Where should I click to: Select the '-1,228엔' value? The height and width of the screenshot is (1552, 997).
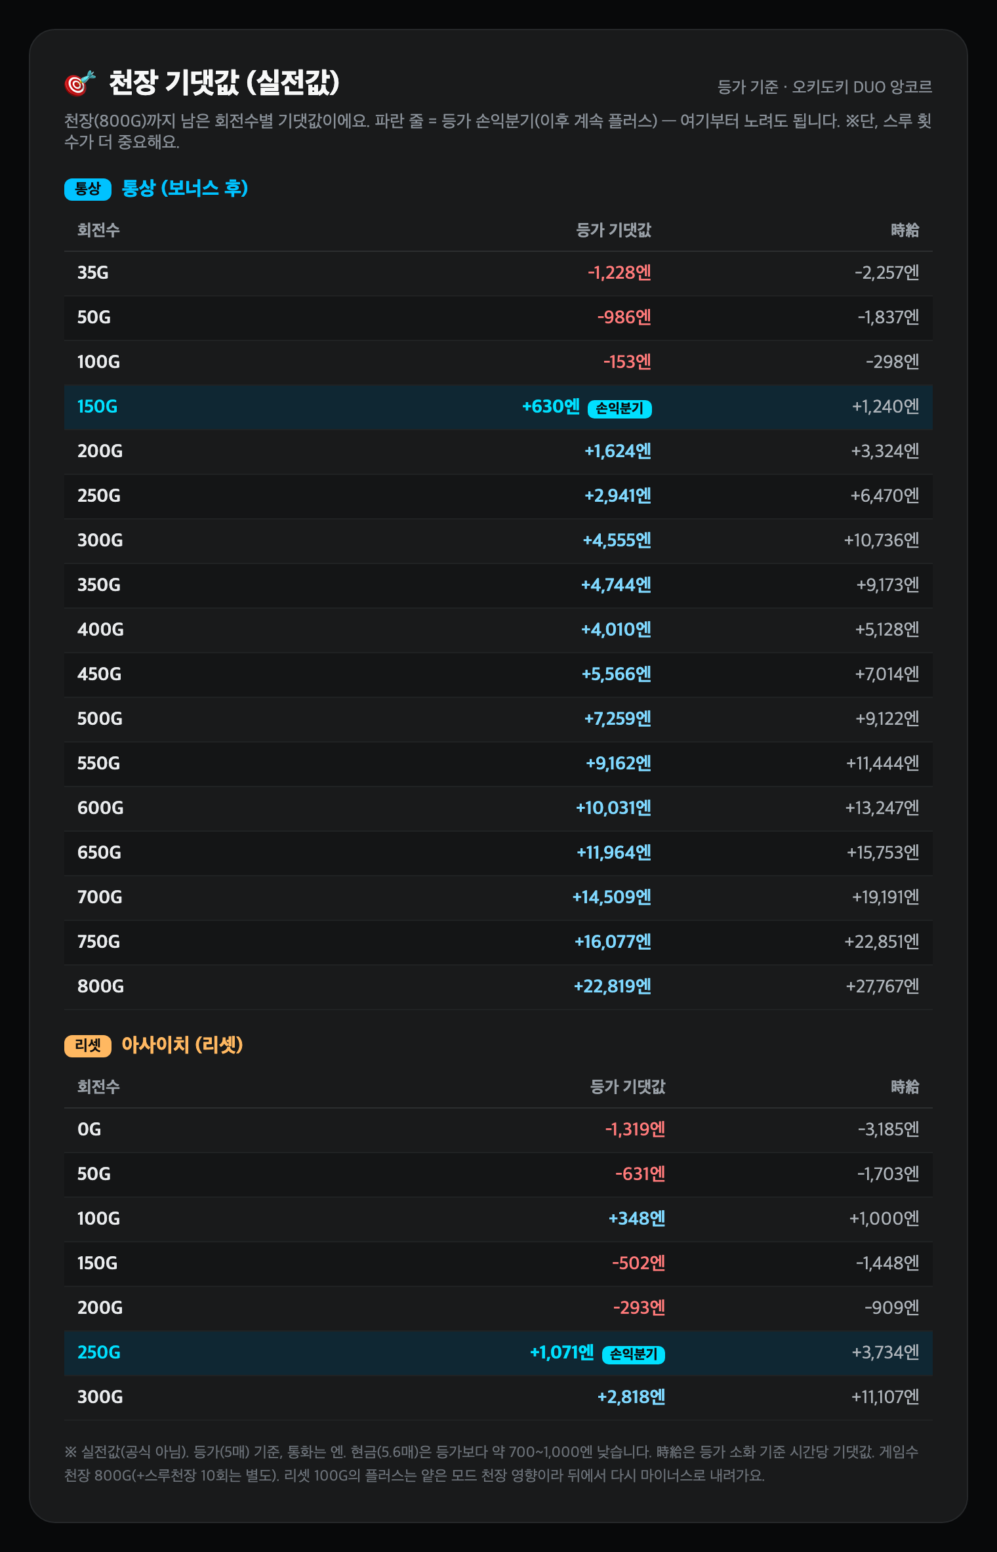(619, 273)
